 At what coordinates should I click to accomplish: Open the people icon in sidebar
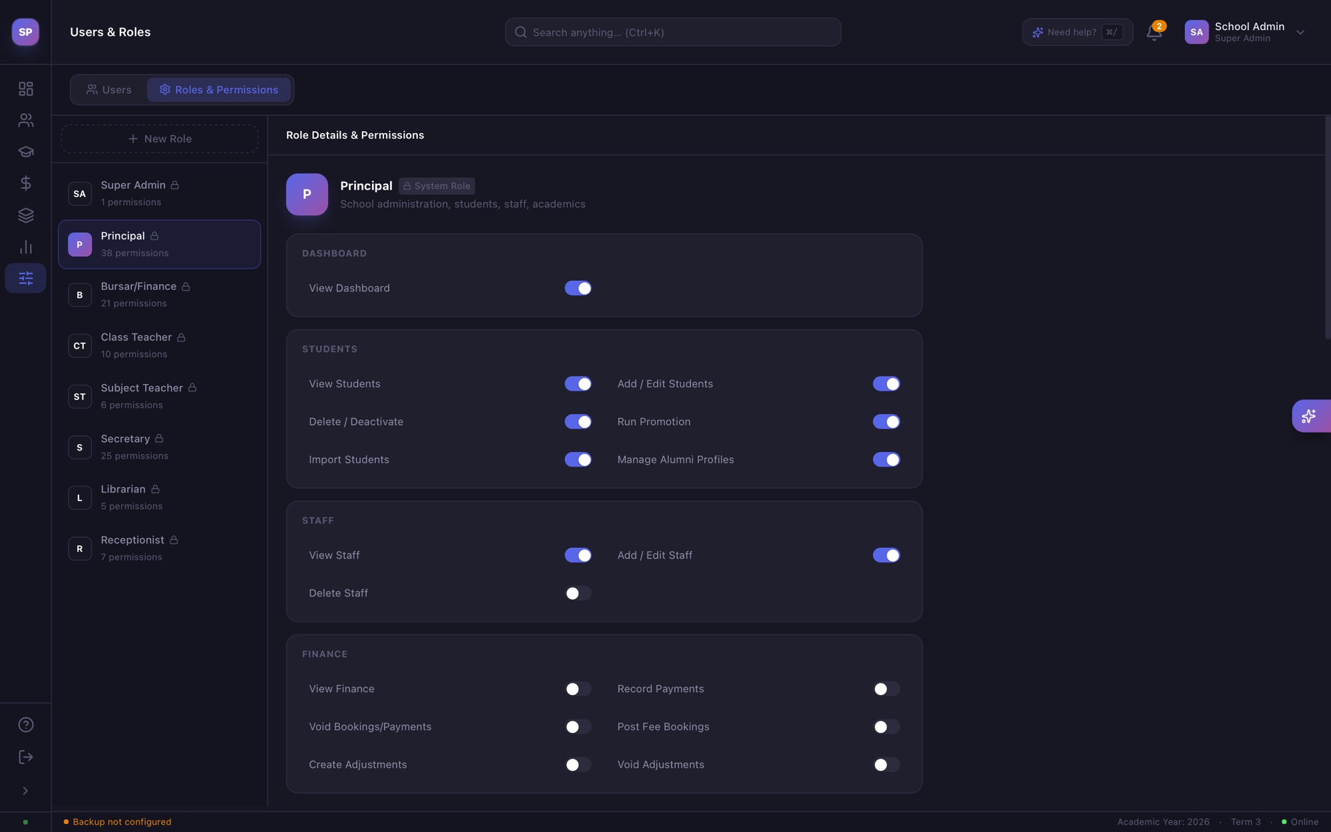point(26,120)
